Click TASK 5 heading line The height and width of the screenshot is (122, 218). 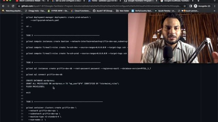(x=64, y=102)
